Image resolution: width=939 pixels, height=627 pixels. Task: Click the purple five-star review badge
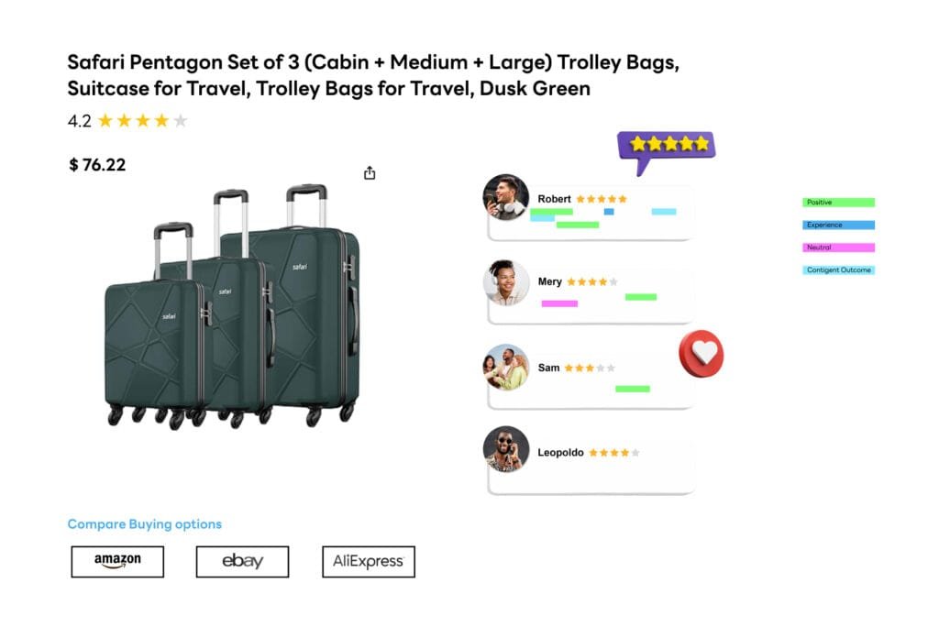668,142
